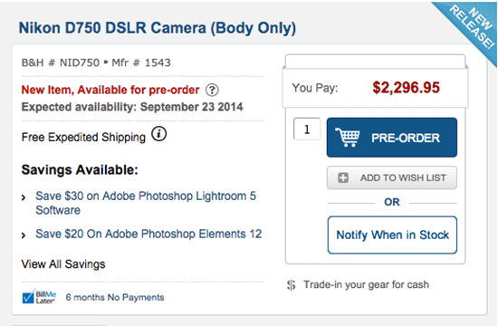Click the plus icon on Add to Wish List

point(343,177)
